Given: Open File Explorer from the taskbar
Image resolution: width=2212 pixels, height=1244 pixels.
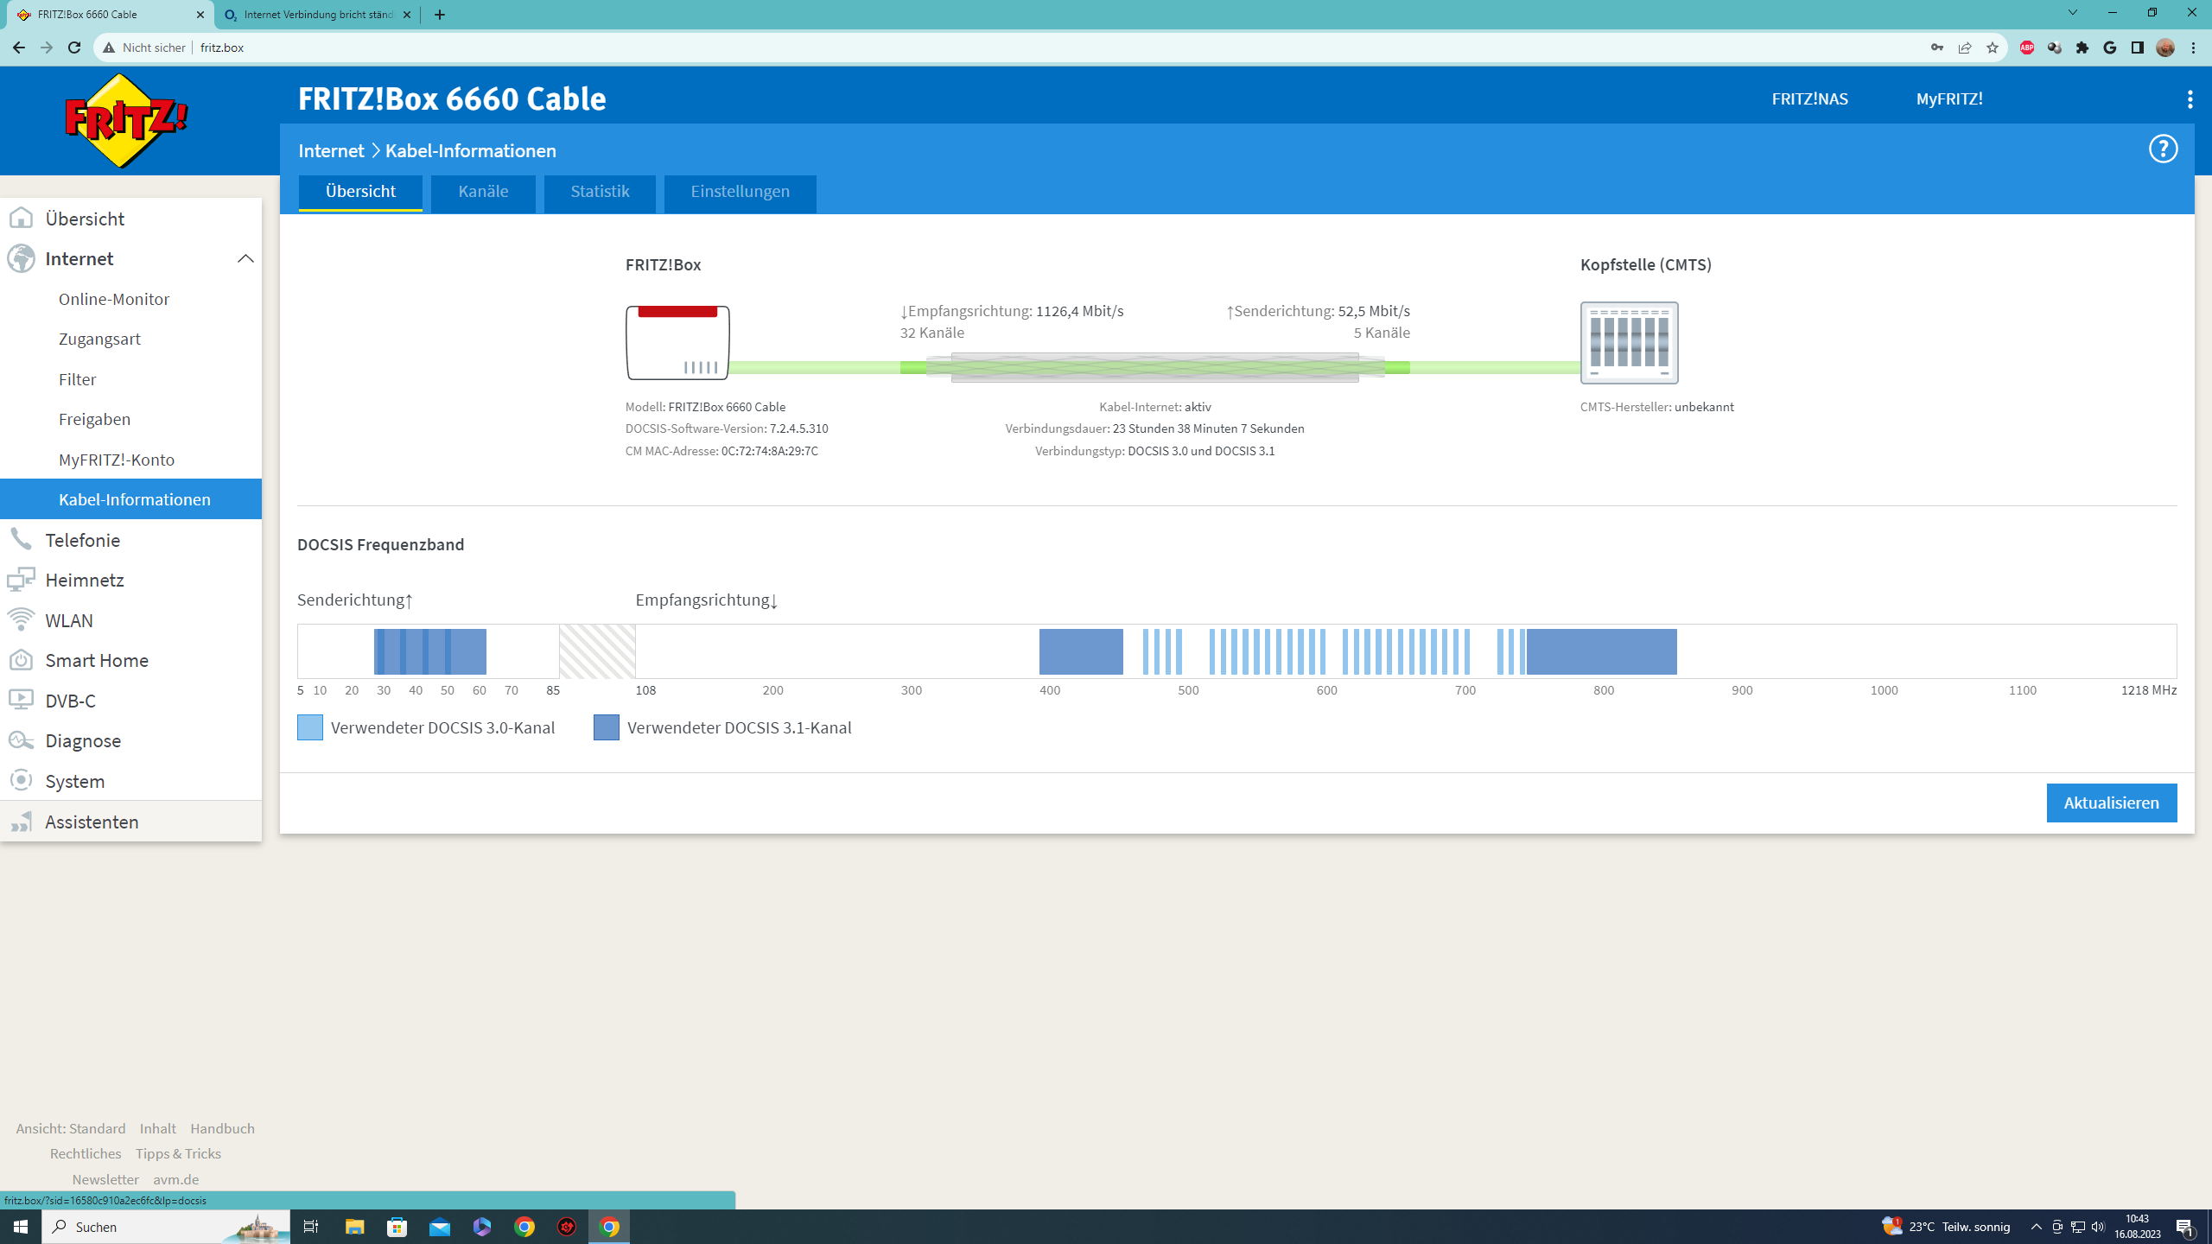Looking at the screenshot, I should (354, 1227).
